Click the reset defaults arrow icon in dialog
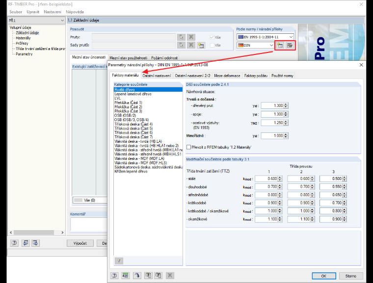The height and width of the screenshot is (283, 373). click(x=137, y=275)
